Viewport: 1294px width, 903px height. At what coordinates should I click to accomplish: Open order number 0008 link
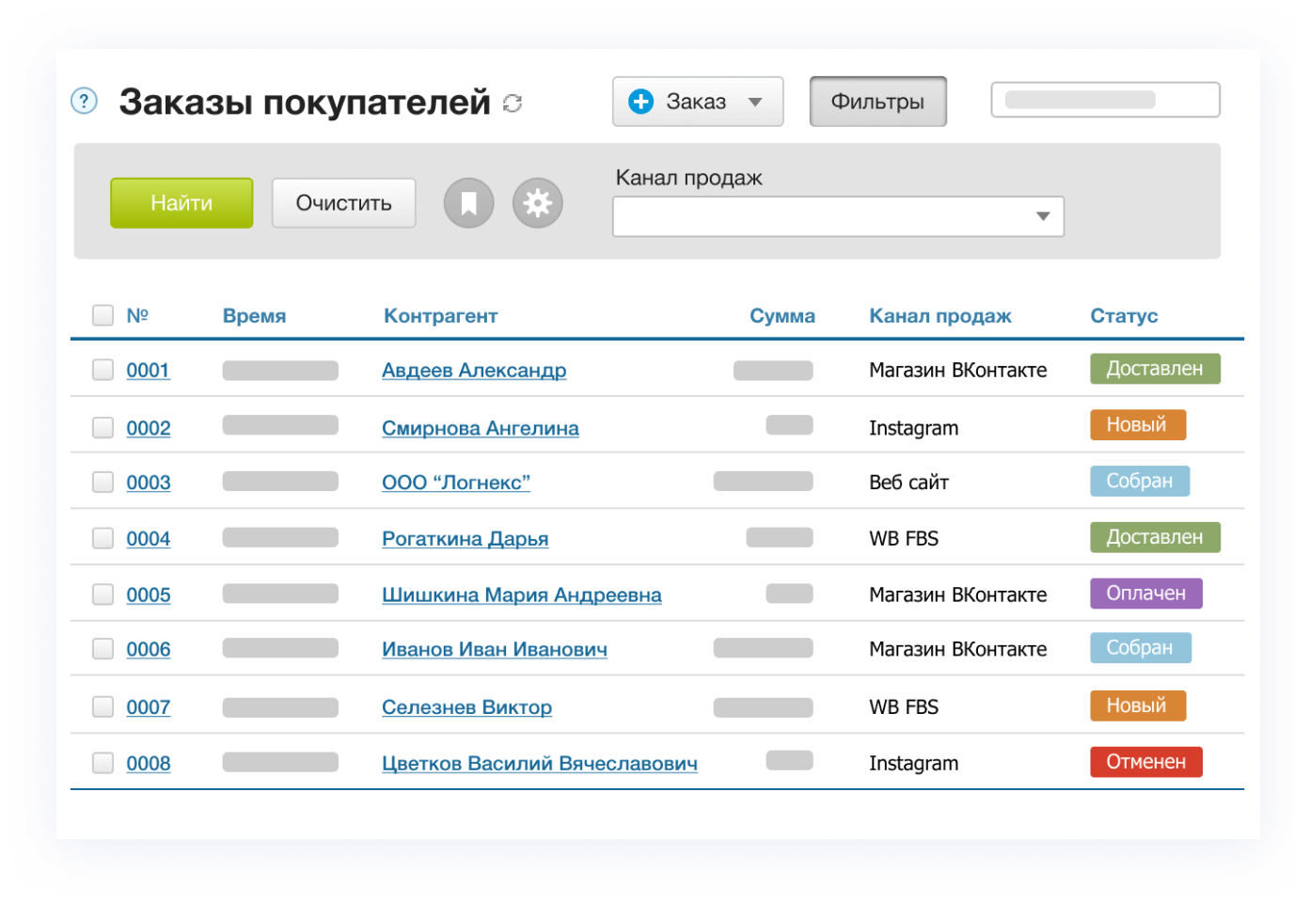[149, 764]
